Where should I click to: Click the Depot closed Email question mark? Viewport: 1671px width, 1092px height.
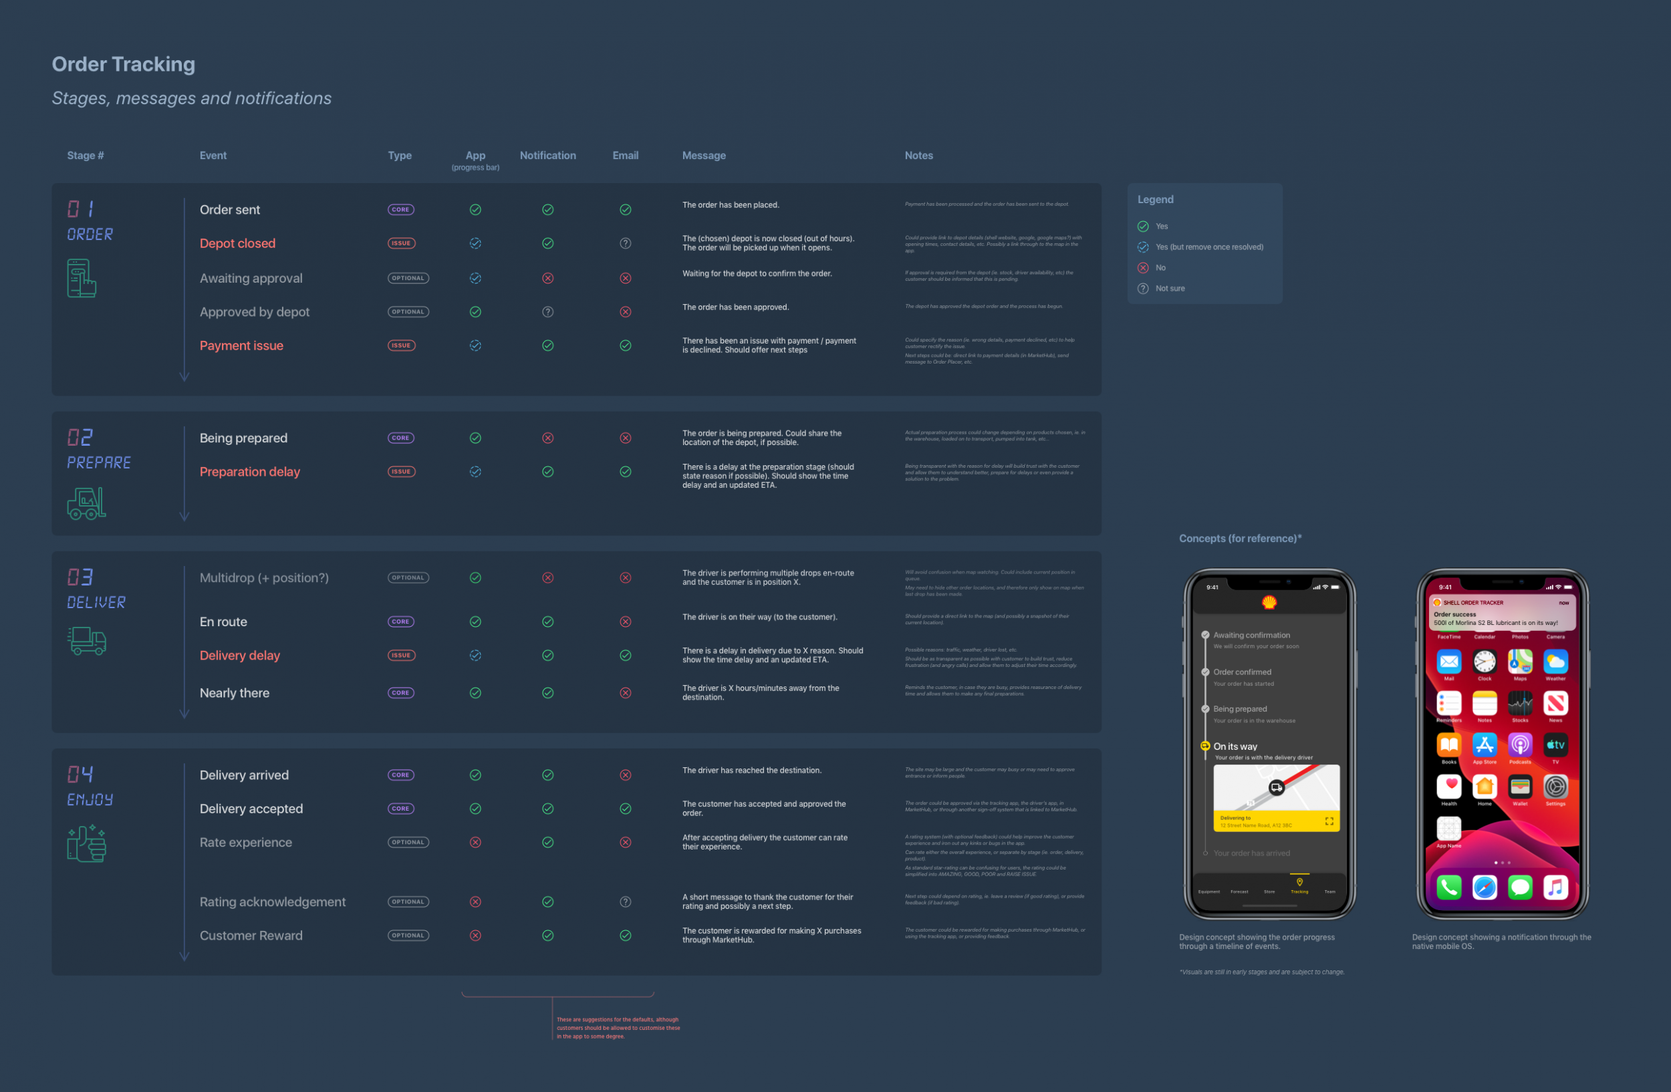point(625,243)
